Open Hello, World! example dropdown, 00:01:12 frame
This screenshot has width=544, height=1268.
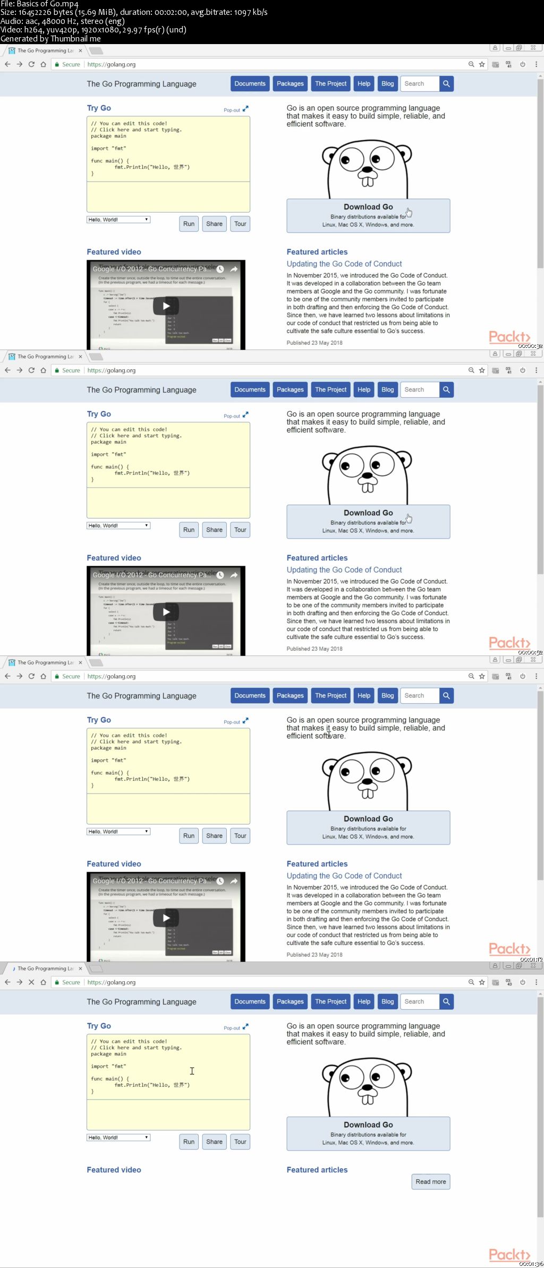118,831
